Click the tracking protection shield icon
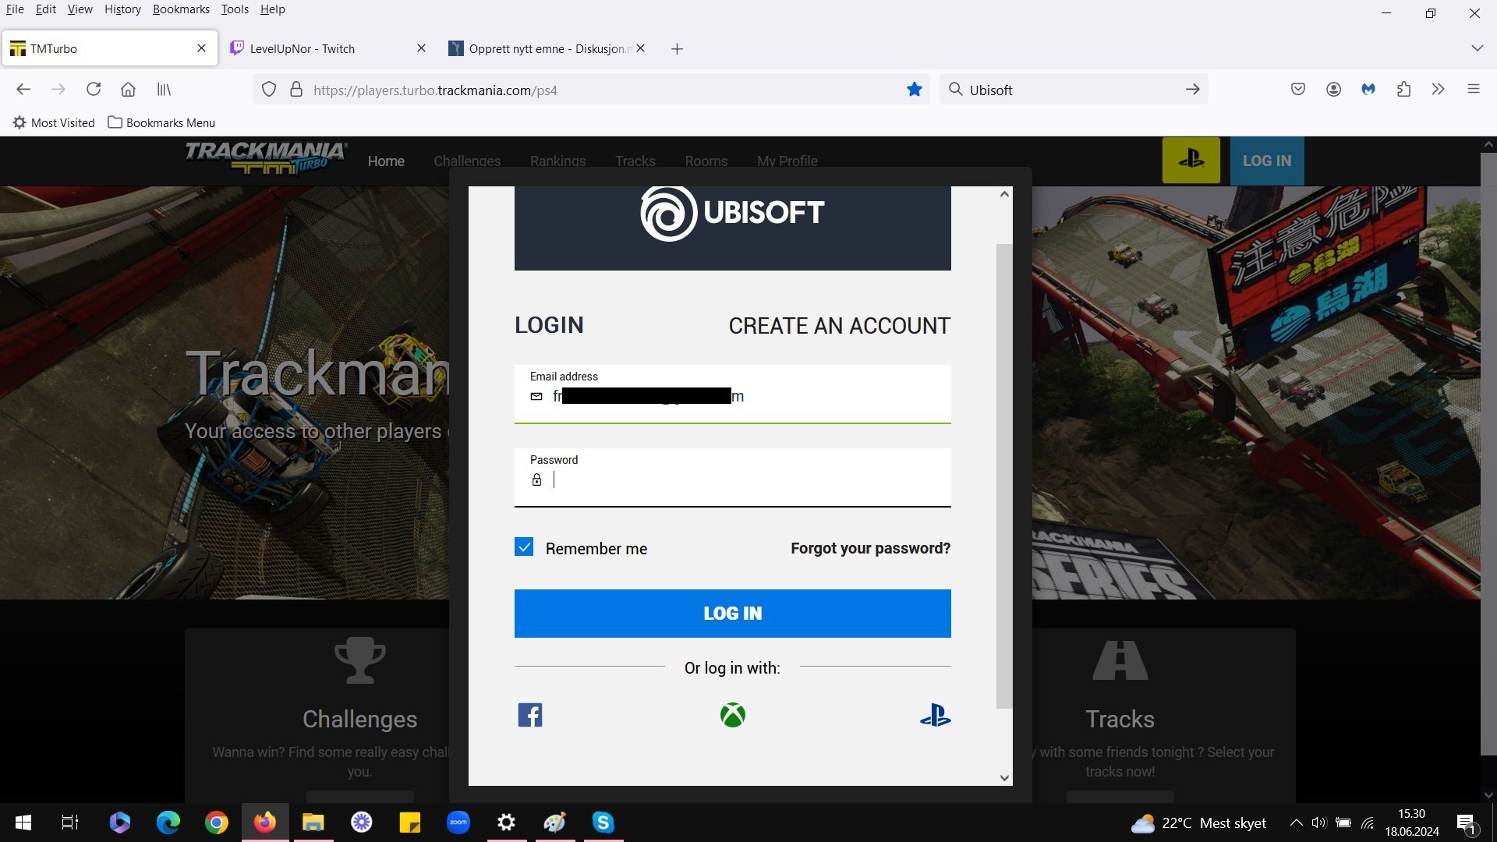Viewport: 1497px width, 842px height. [269, 90]
